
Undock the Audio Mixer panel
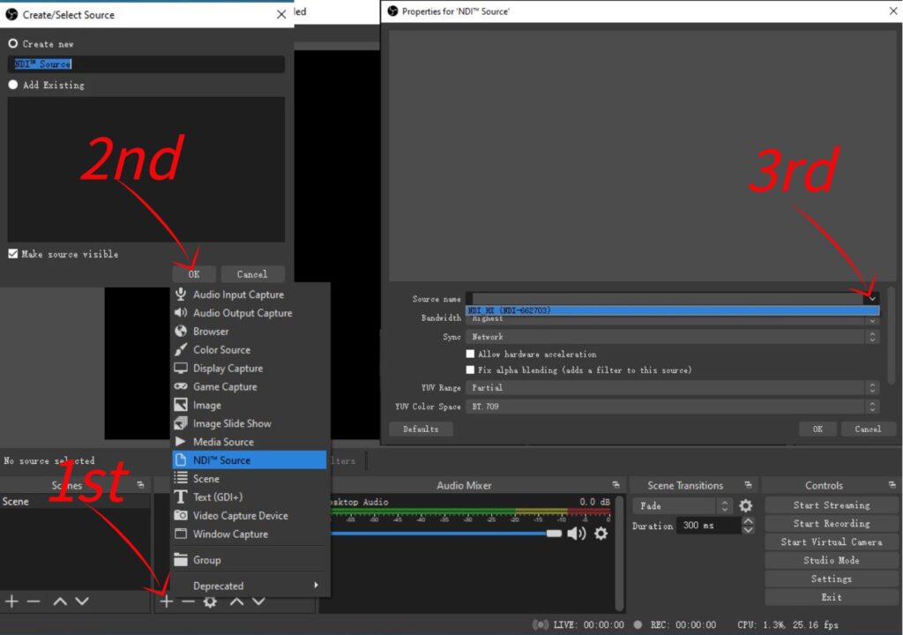point(616,484)
